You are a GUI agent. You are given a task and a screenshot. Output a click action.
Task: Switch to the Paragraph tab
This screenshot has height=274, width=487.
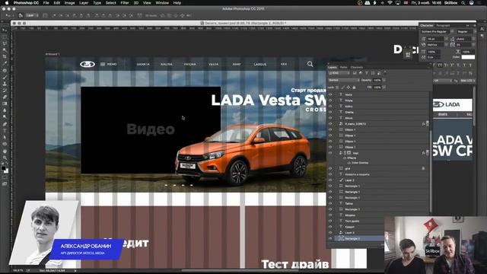[443, 25]
